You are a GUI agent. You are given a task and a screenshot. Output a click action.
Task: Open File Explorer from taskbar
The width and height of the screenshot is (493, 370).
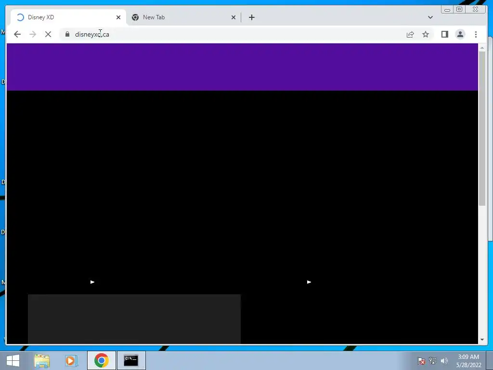pyautogui.click(x=42, y=360)
